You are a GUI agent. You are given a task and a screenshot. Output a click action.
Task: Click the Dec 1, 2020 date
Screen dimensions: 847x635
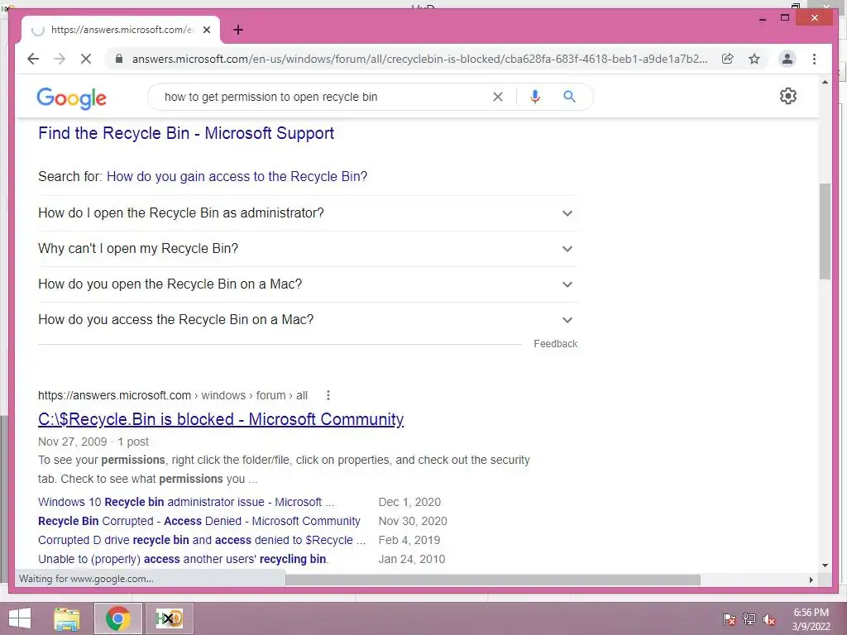[410, 502]
